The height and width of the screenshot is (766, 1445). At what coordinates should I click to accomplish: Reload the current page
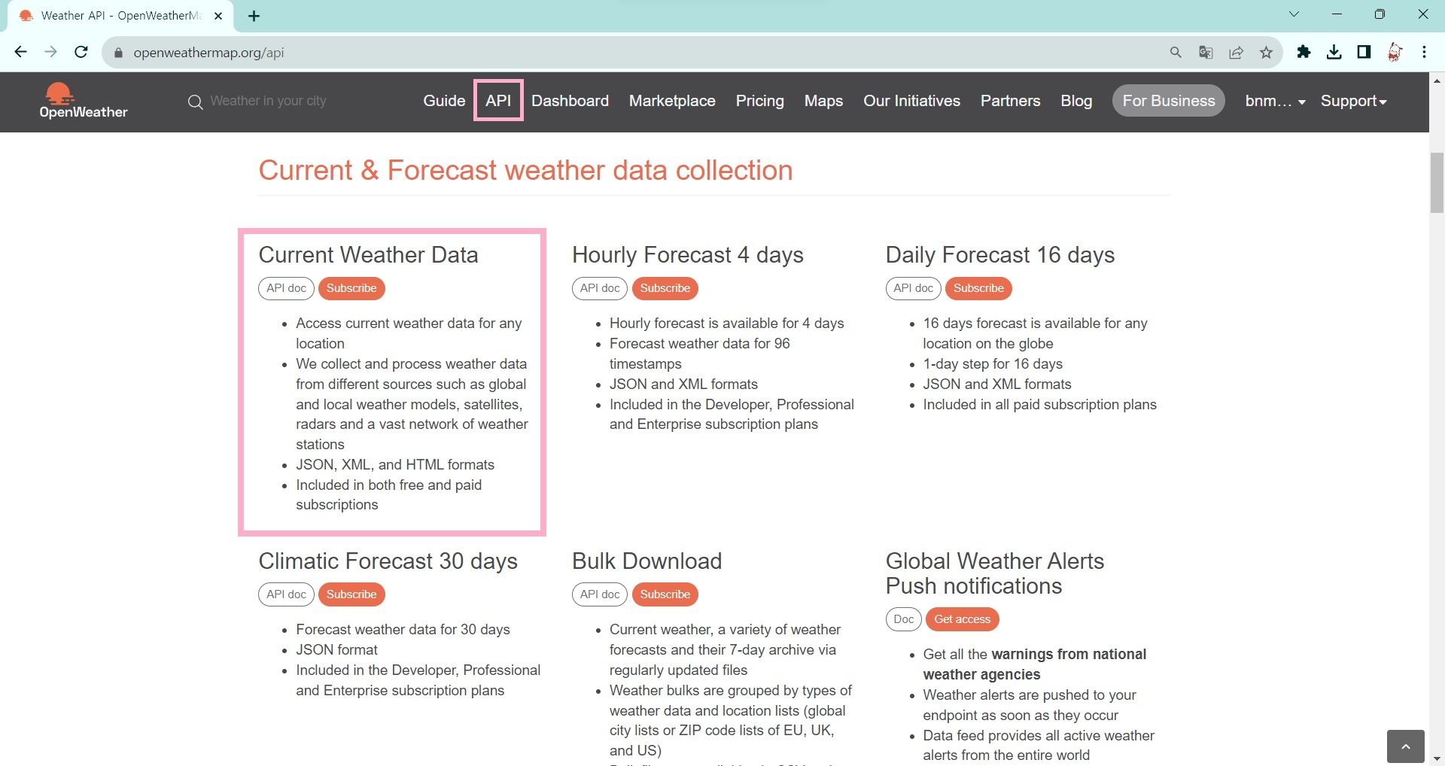(x=81, y=52)
